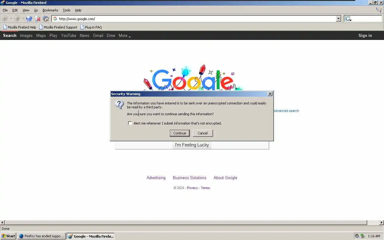Click the Mozilla Firebird Support bookmark icon
The width and height of the screenshot is (384, 240).
[41, 27]
